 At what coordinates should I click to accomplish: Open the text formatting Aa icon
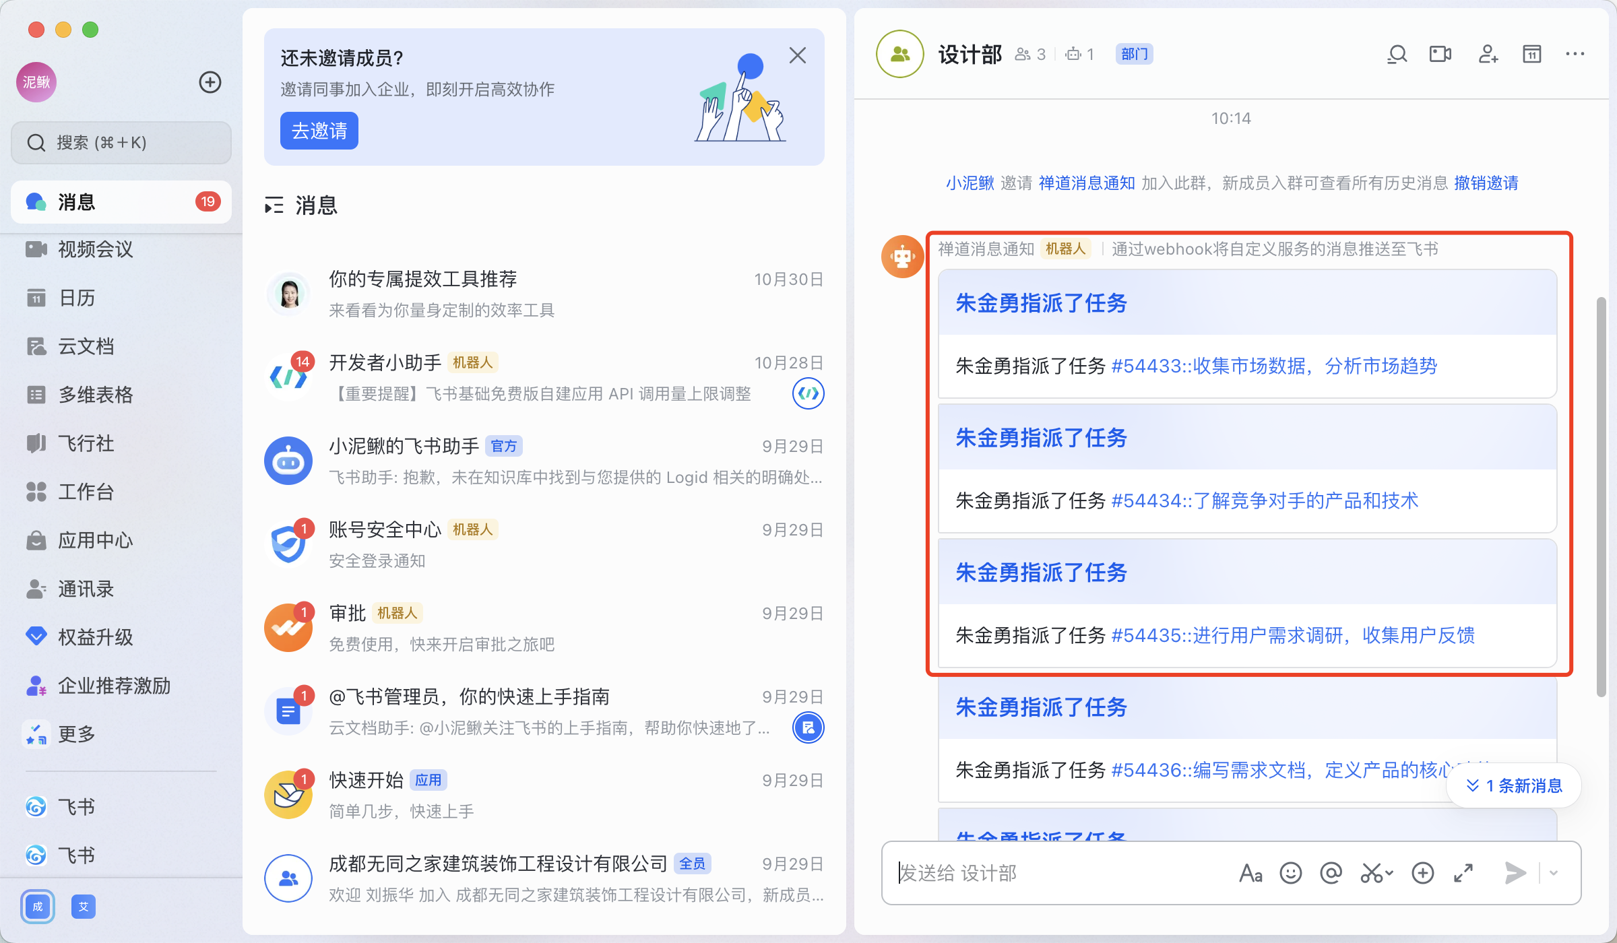point(1250,873)
